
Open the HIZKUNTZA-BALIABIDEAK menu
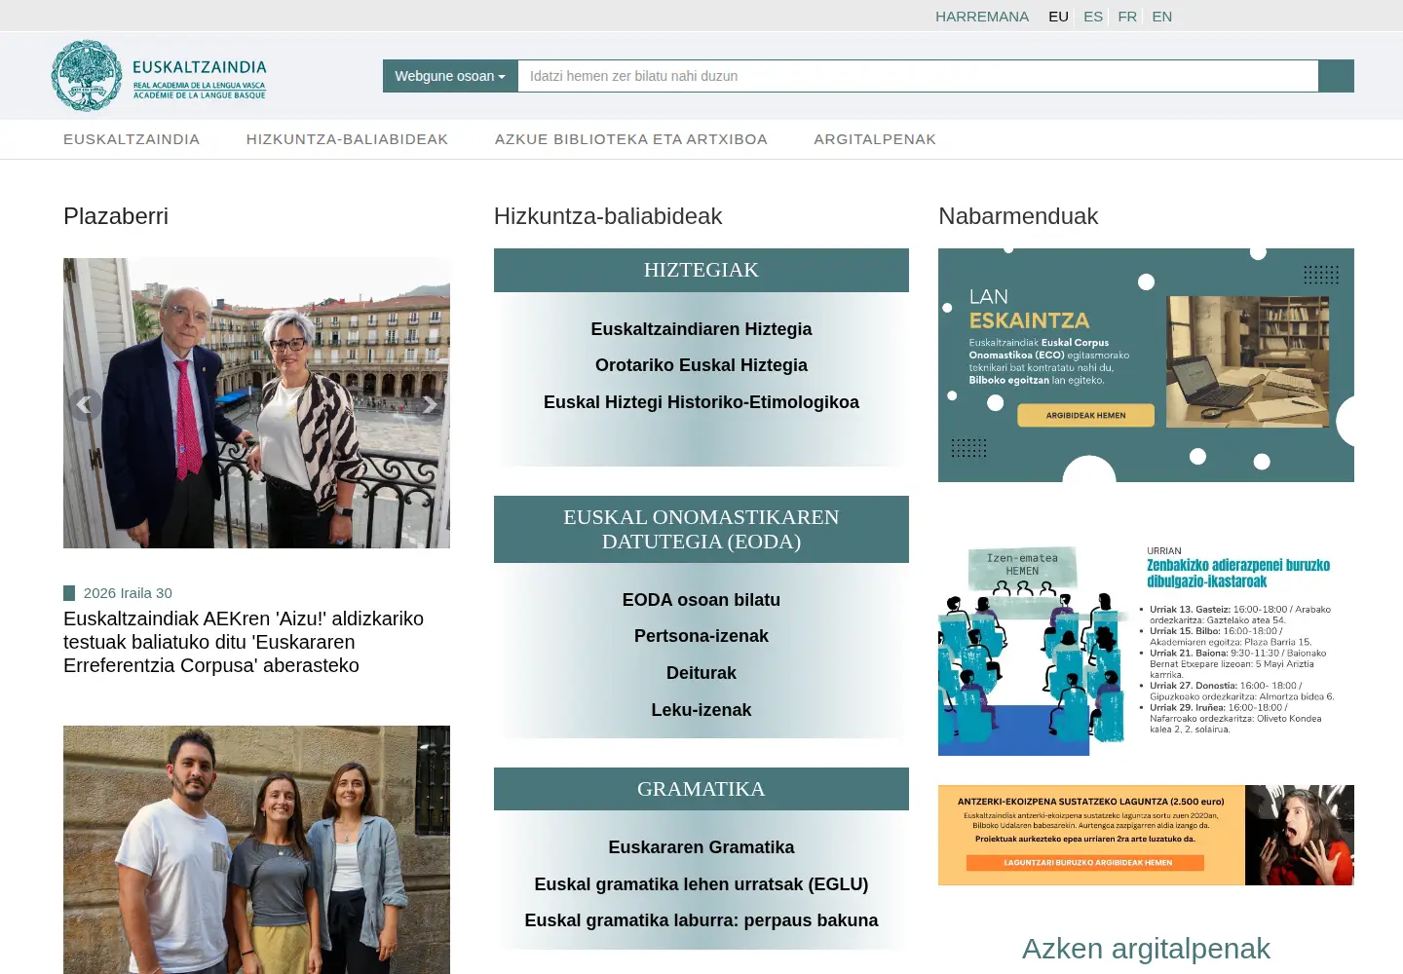point(347,139)
